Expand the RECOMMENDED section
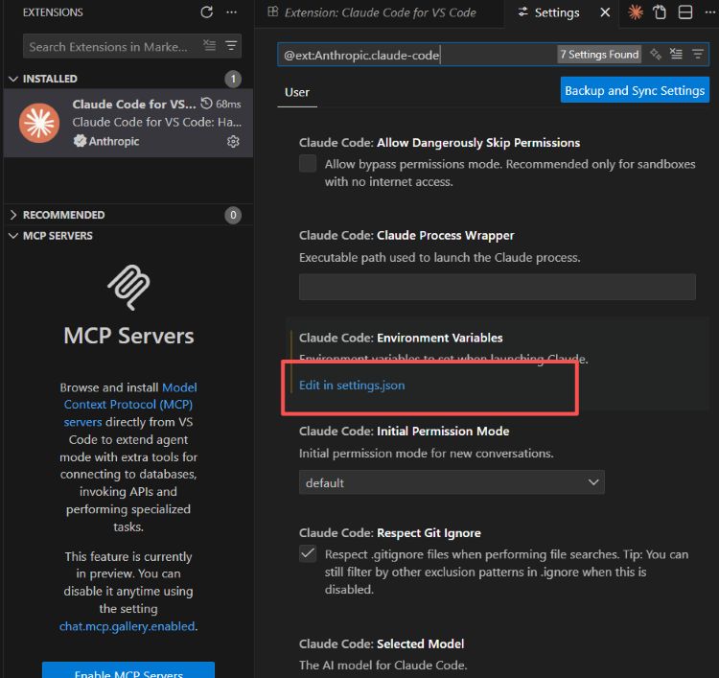 coord(13,215)
